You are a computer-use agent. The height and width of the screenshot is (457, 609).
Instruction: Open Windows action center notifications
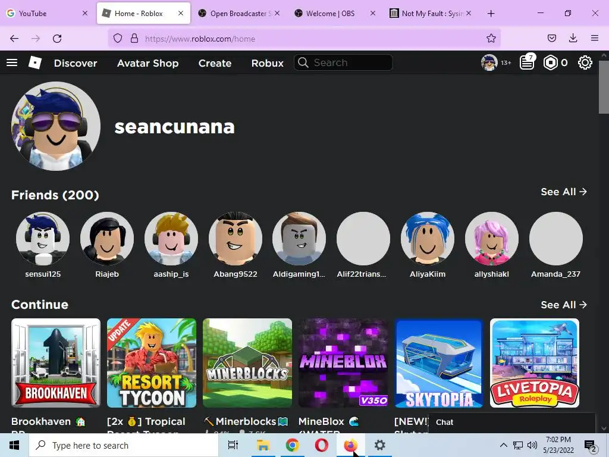[591, 446]
